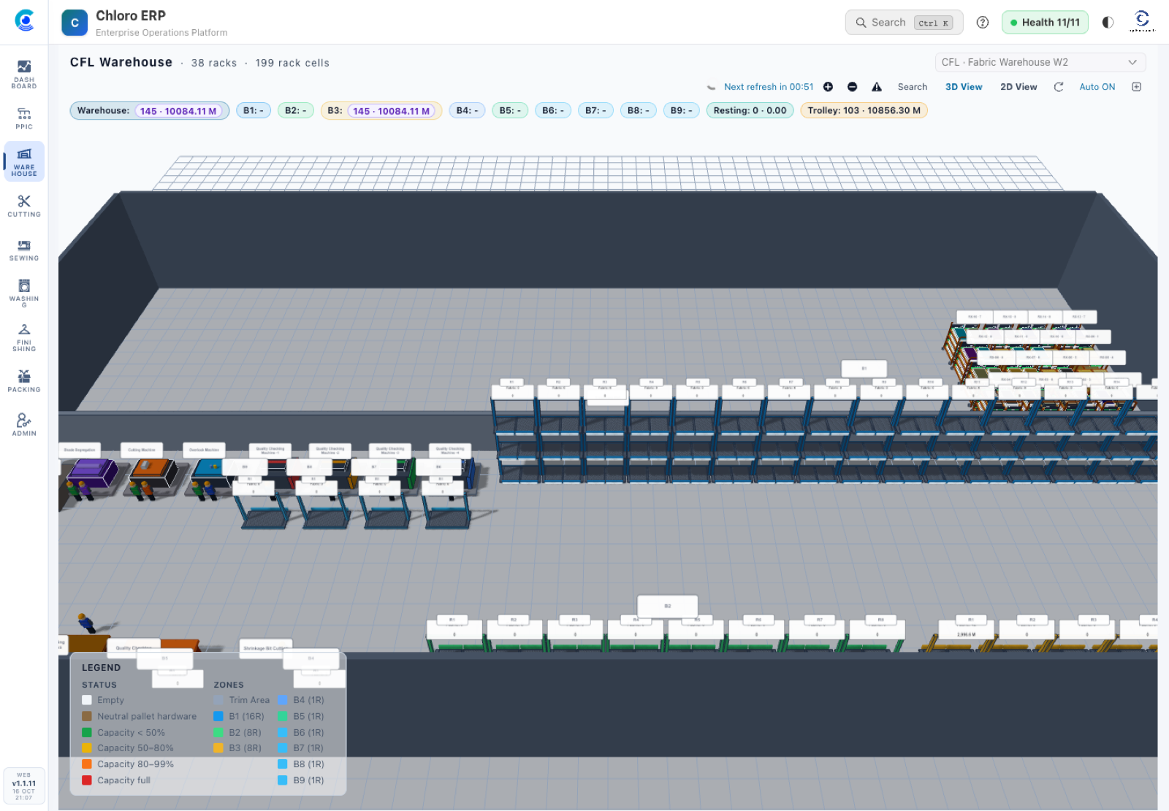
Task: Click the Chloro logo at top left
Action: tap(24, 20)
